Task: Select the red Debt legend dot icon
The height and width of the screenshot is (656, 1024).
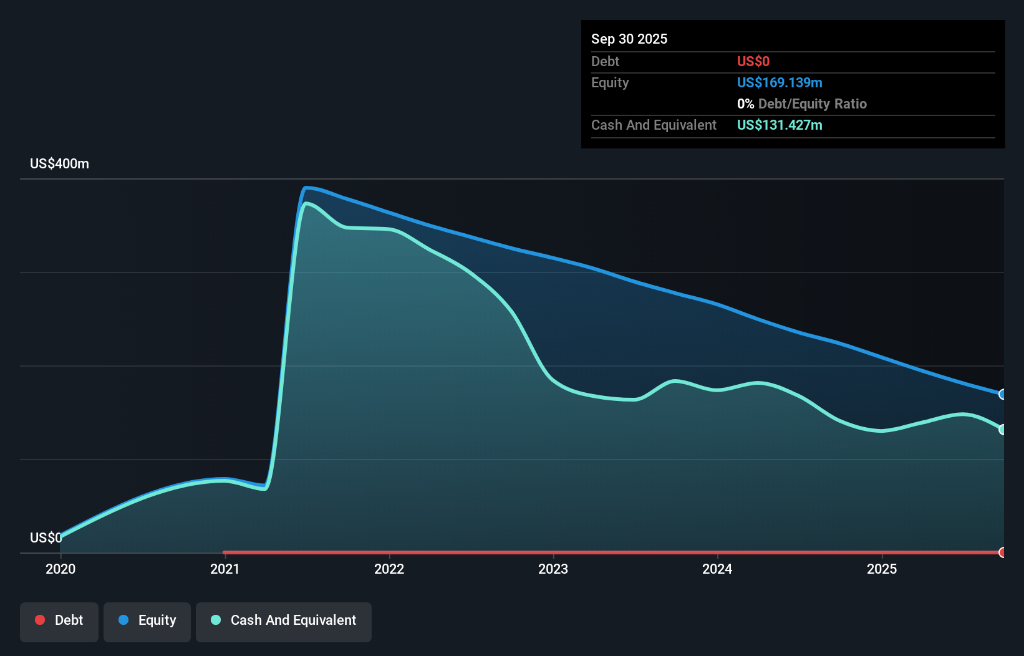Action: (x=39, y=620)
